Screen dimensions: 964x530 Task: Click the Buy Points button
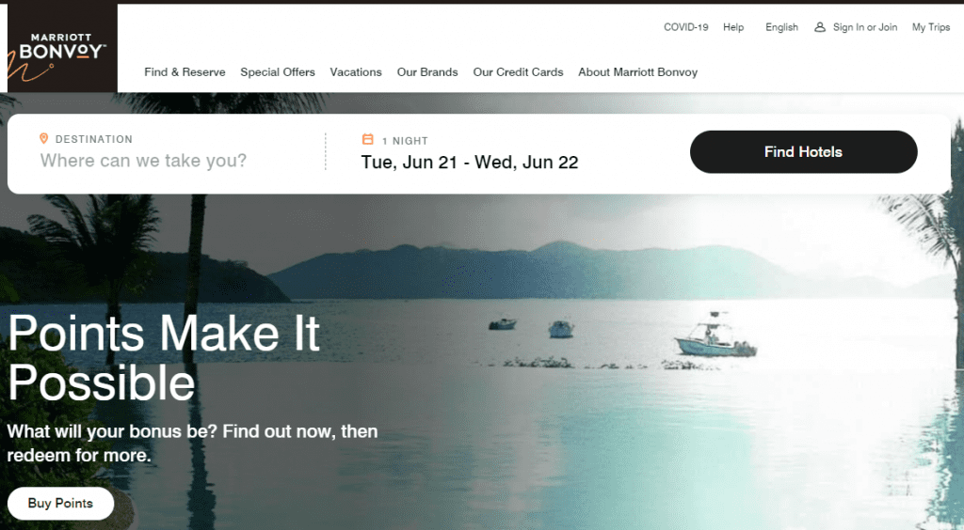60,503
